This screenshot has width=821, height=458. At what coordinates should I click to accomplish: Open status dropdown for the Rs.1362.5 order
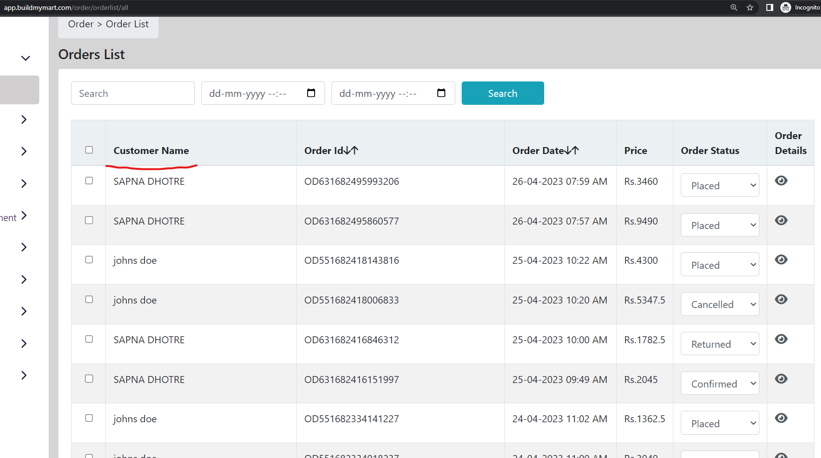click(x=720, y=423)
